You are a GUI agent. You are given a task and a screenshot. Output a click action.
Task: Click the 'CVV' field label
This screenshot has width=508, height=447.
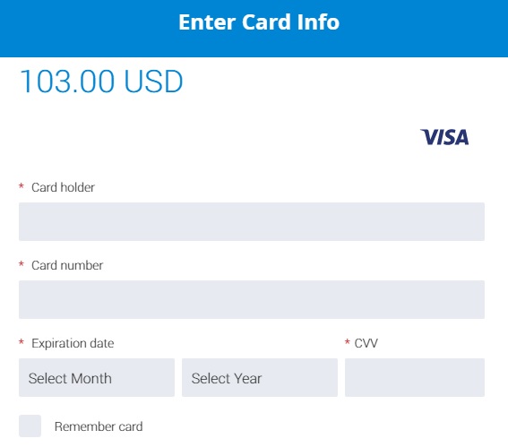pos(366,343)
